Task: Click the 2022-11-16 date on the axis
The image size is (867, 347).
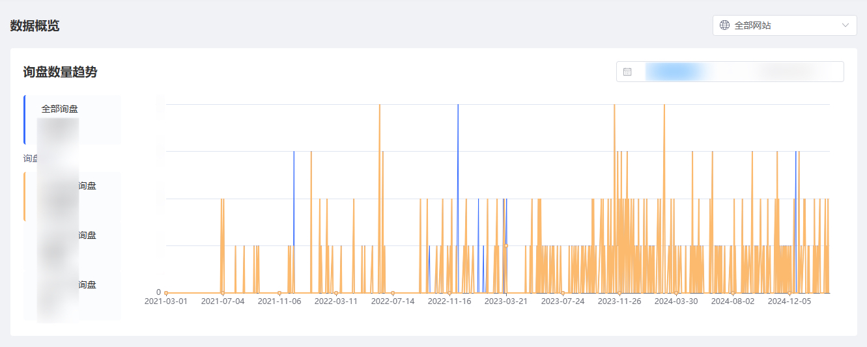Action: click(x=449, y=301)
